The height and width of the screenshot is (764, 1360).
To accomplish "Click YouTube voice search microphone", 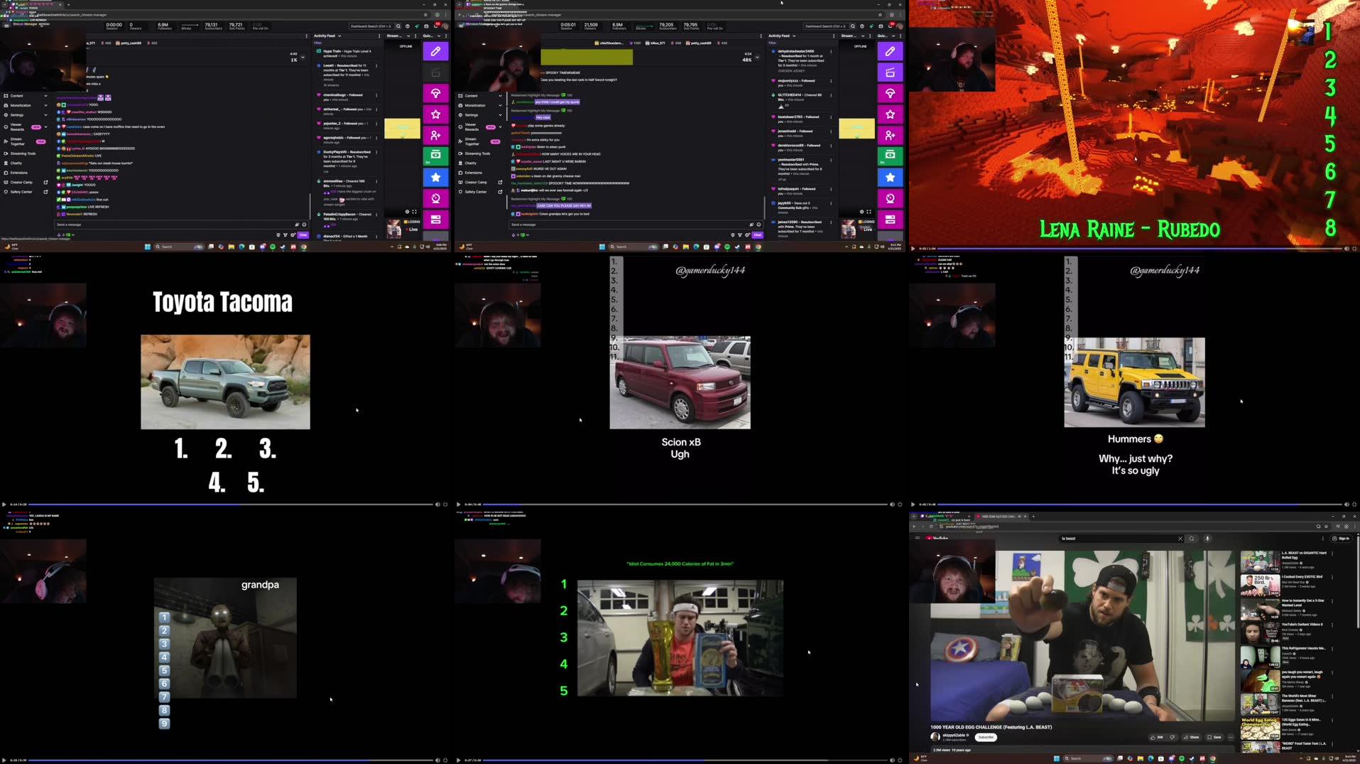I will click(x=1207, y=539).
